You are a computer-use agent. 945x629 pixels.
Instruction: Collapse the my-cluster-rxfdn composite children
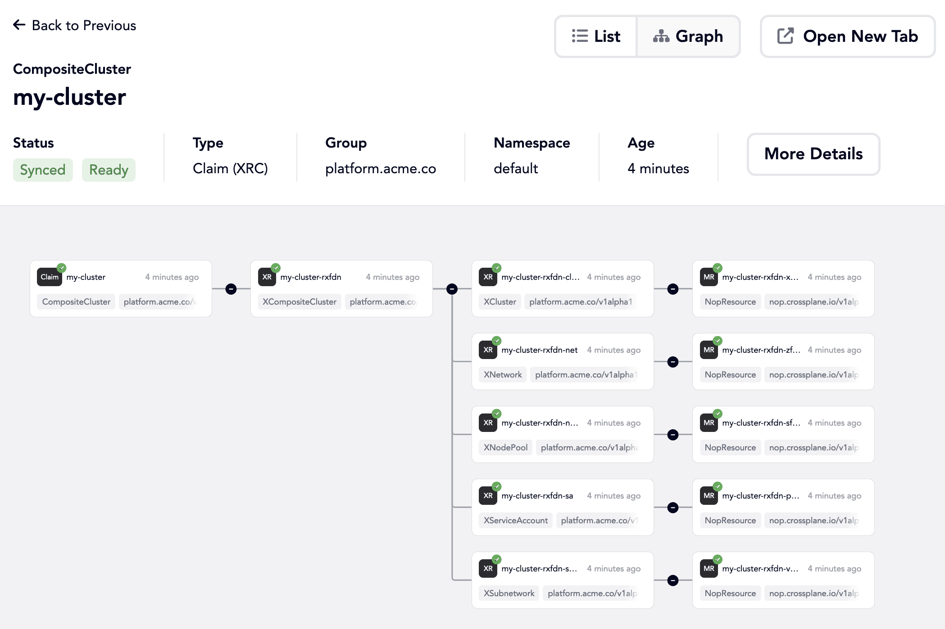452,289
